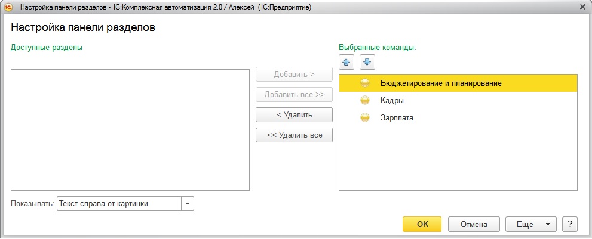Click the yellow icon beside Зарплата
The image size is (592, 239).
(365, 118)
